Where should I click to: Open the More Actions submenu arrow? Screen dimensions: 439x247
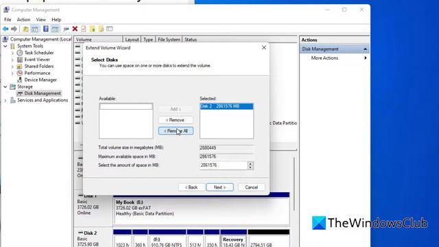(366, 58)
